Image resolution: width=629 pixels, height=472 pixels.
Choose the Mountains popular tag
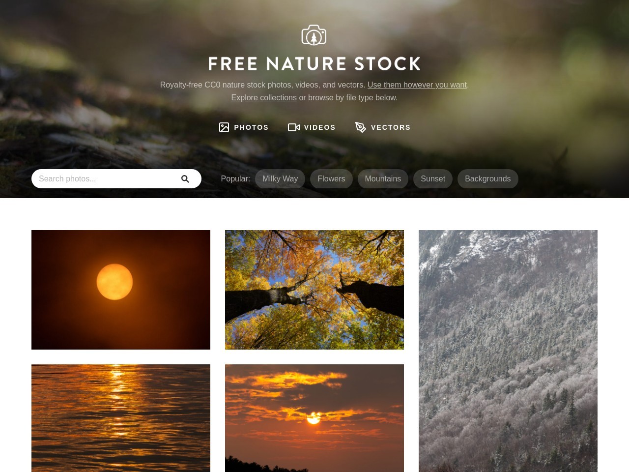383,179
